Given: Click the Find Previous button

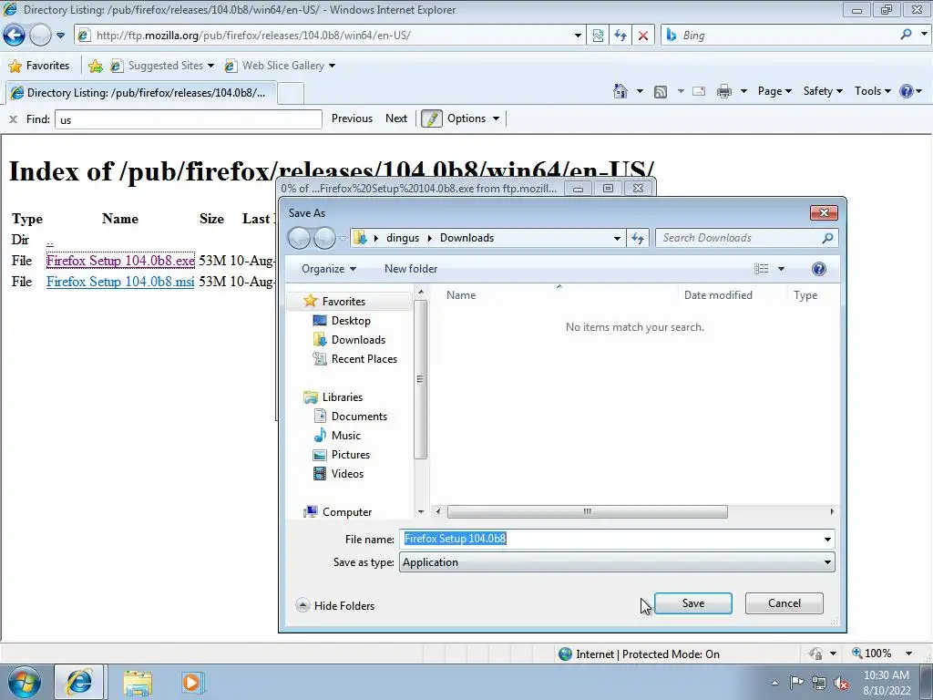Looking at the screenshot, I should coord(352,118).
